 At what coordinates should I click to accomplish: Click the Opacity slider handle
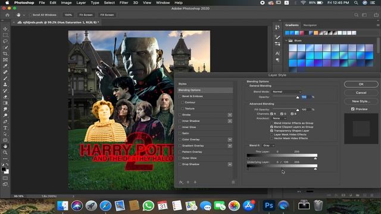coord(298,97)
